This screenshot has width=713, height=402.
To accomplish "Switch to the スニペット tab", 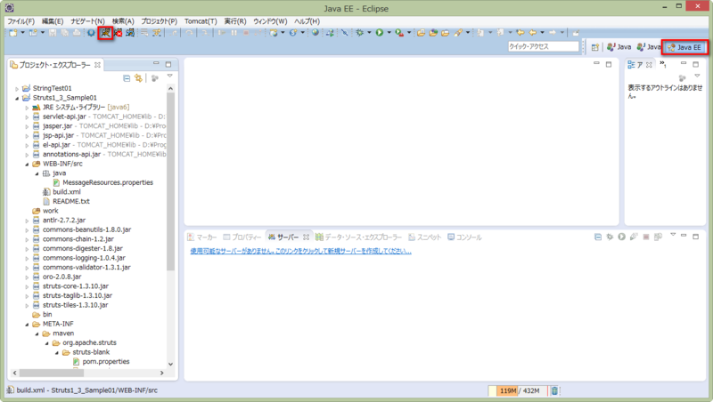I will point(425,237).
